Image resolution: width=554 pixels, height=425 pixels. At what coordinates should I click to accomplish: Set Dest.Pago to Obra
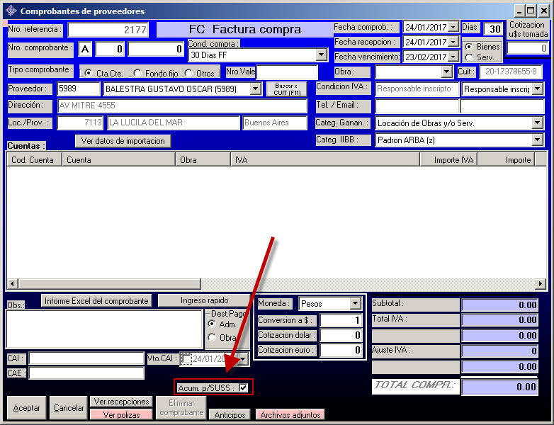pyautogui.click(x=212, y=338)
